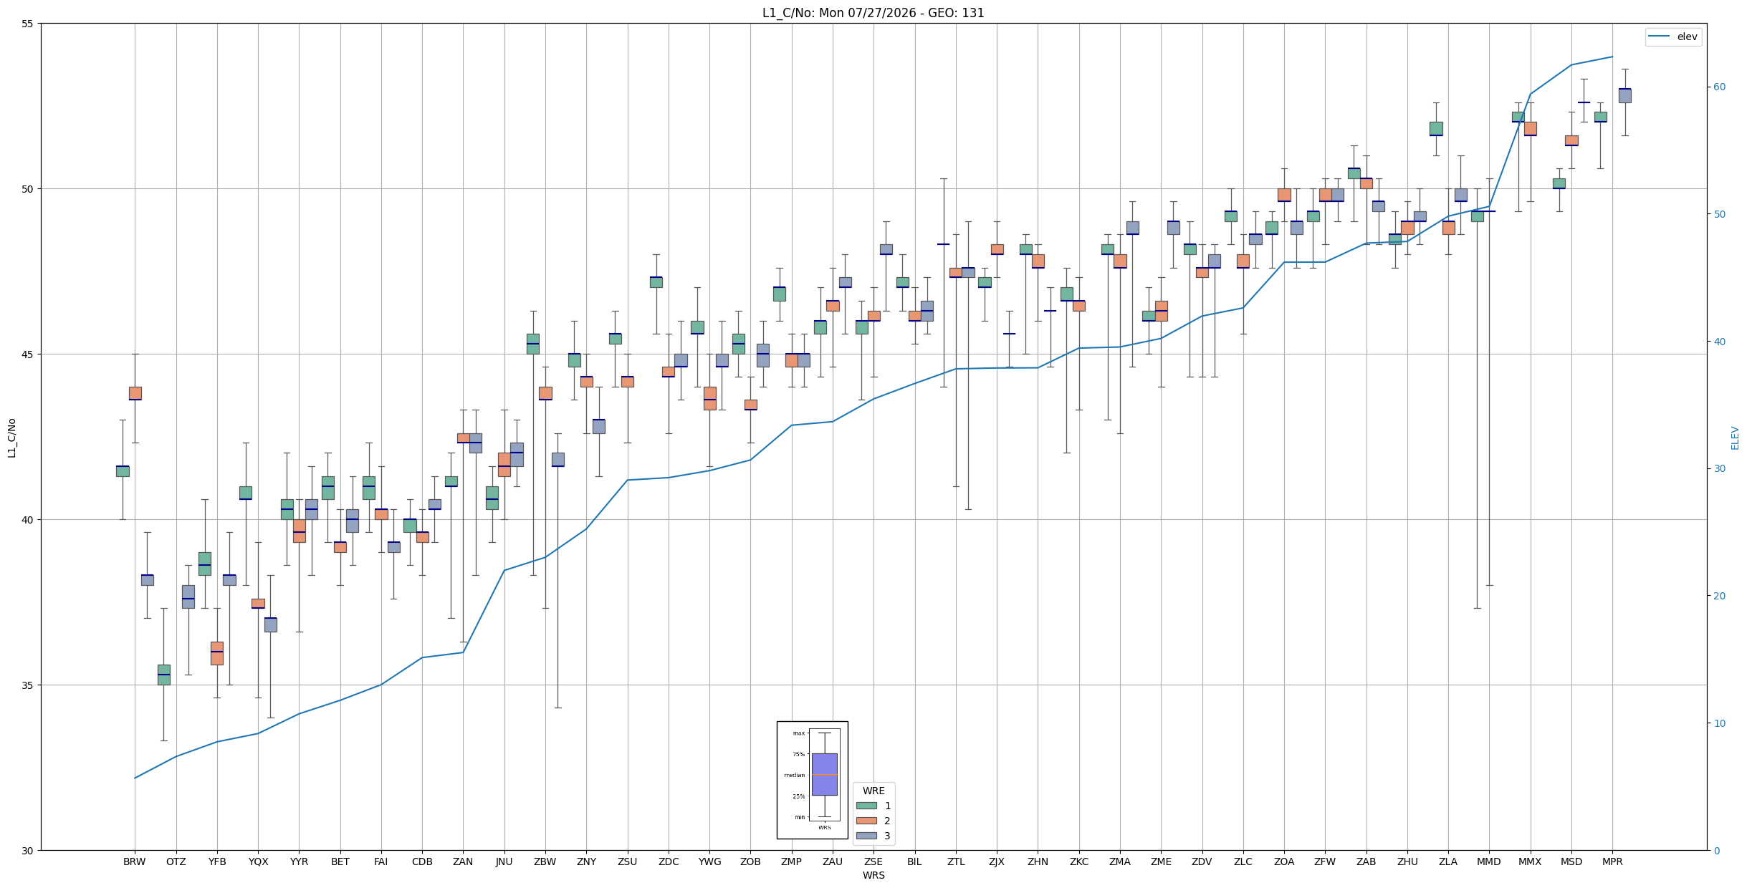
Task: Click the green WRE 1 legend swatch
Action: (x=866, y=806)
